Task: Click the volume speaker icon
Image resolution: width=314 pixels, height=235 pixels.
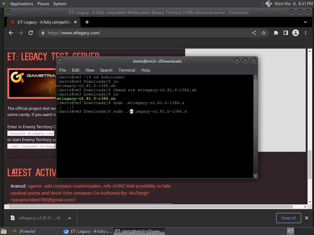Action: click(269, 4)
